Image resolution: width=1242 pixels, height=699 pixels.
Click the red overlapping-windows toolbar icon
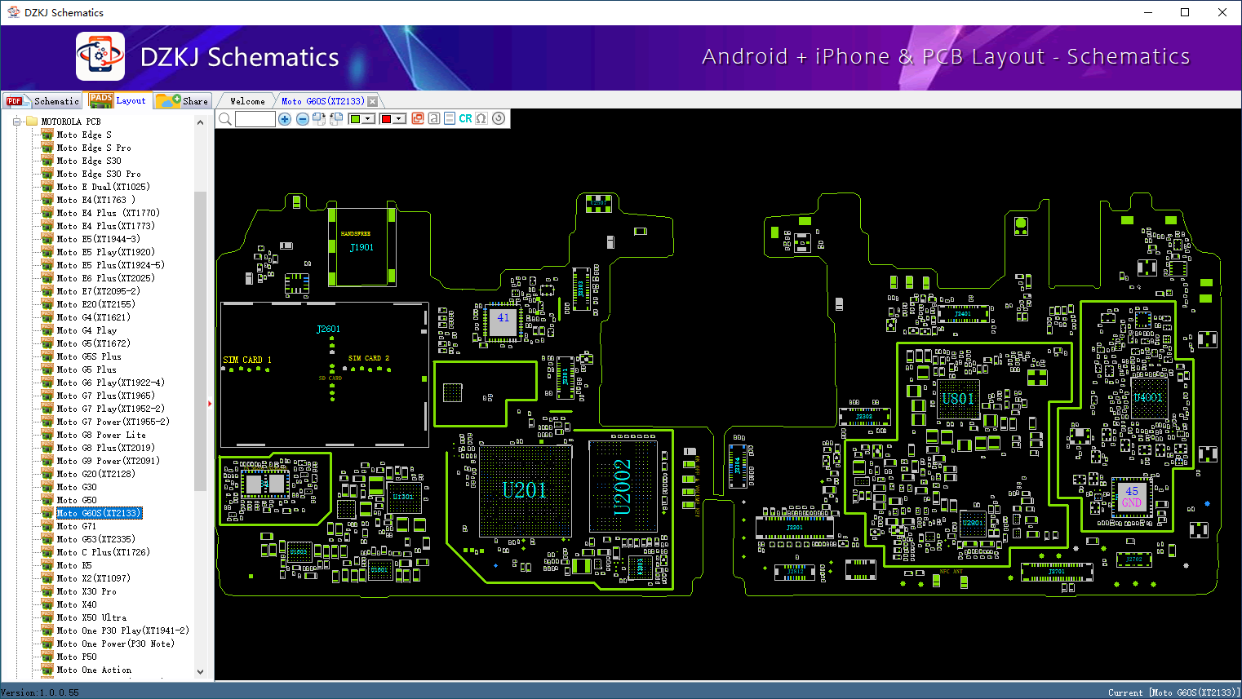tap(418, 119)
